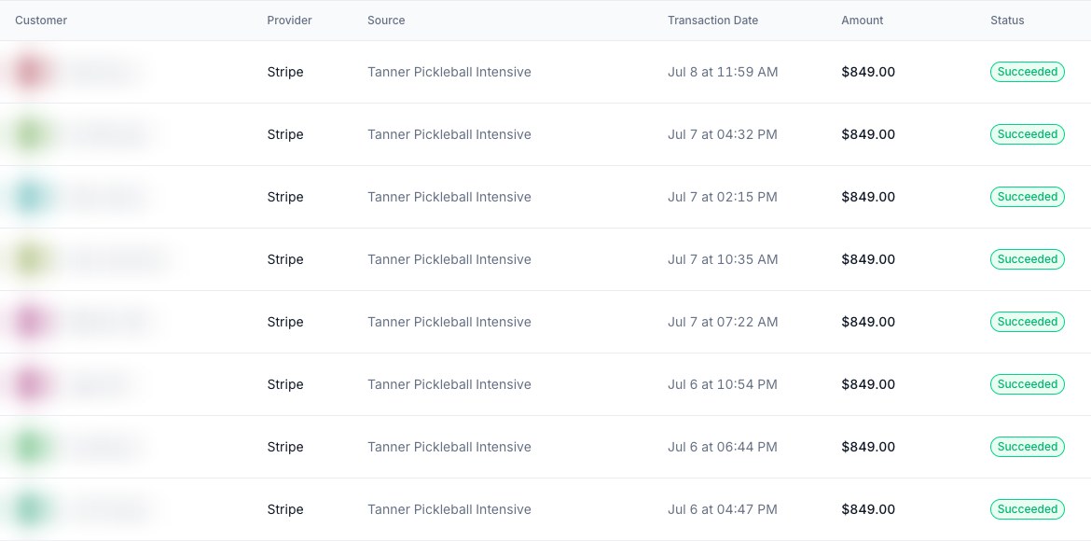Click Stripe provider in Jul 6 06:44 PM row

(285, 447)
